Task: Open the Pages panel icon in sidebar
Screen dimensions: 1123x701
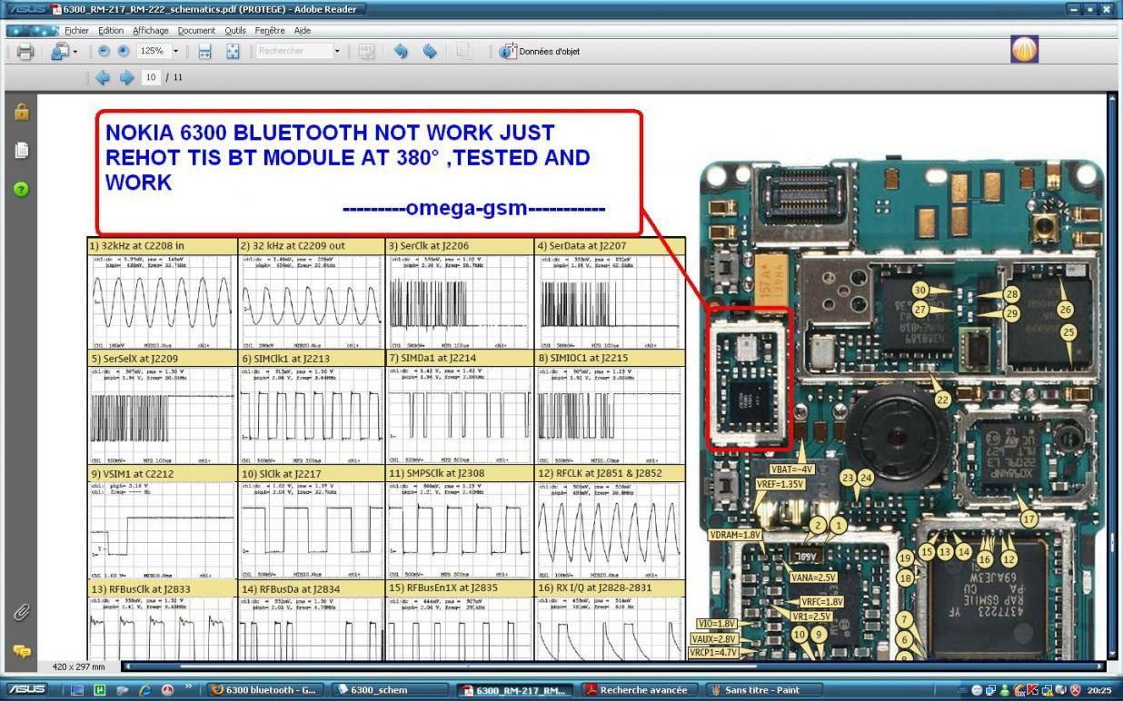Action: click(x=21, y=150)
